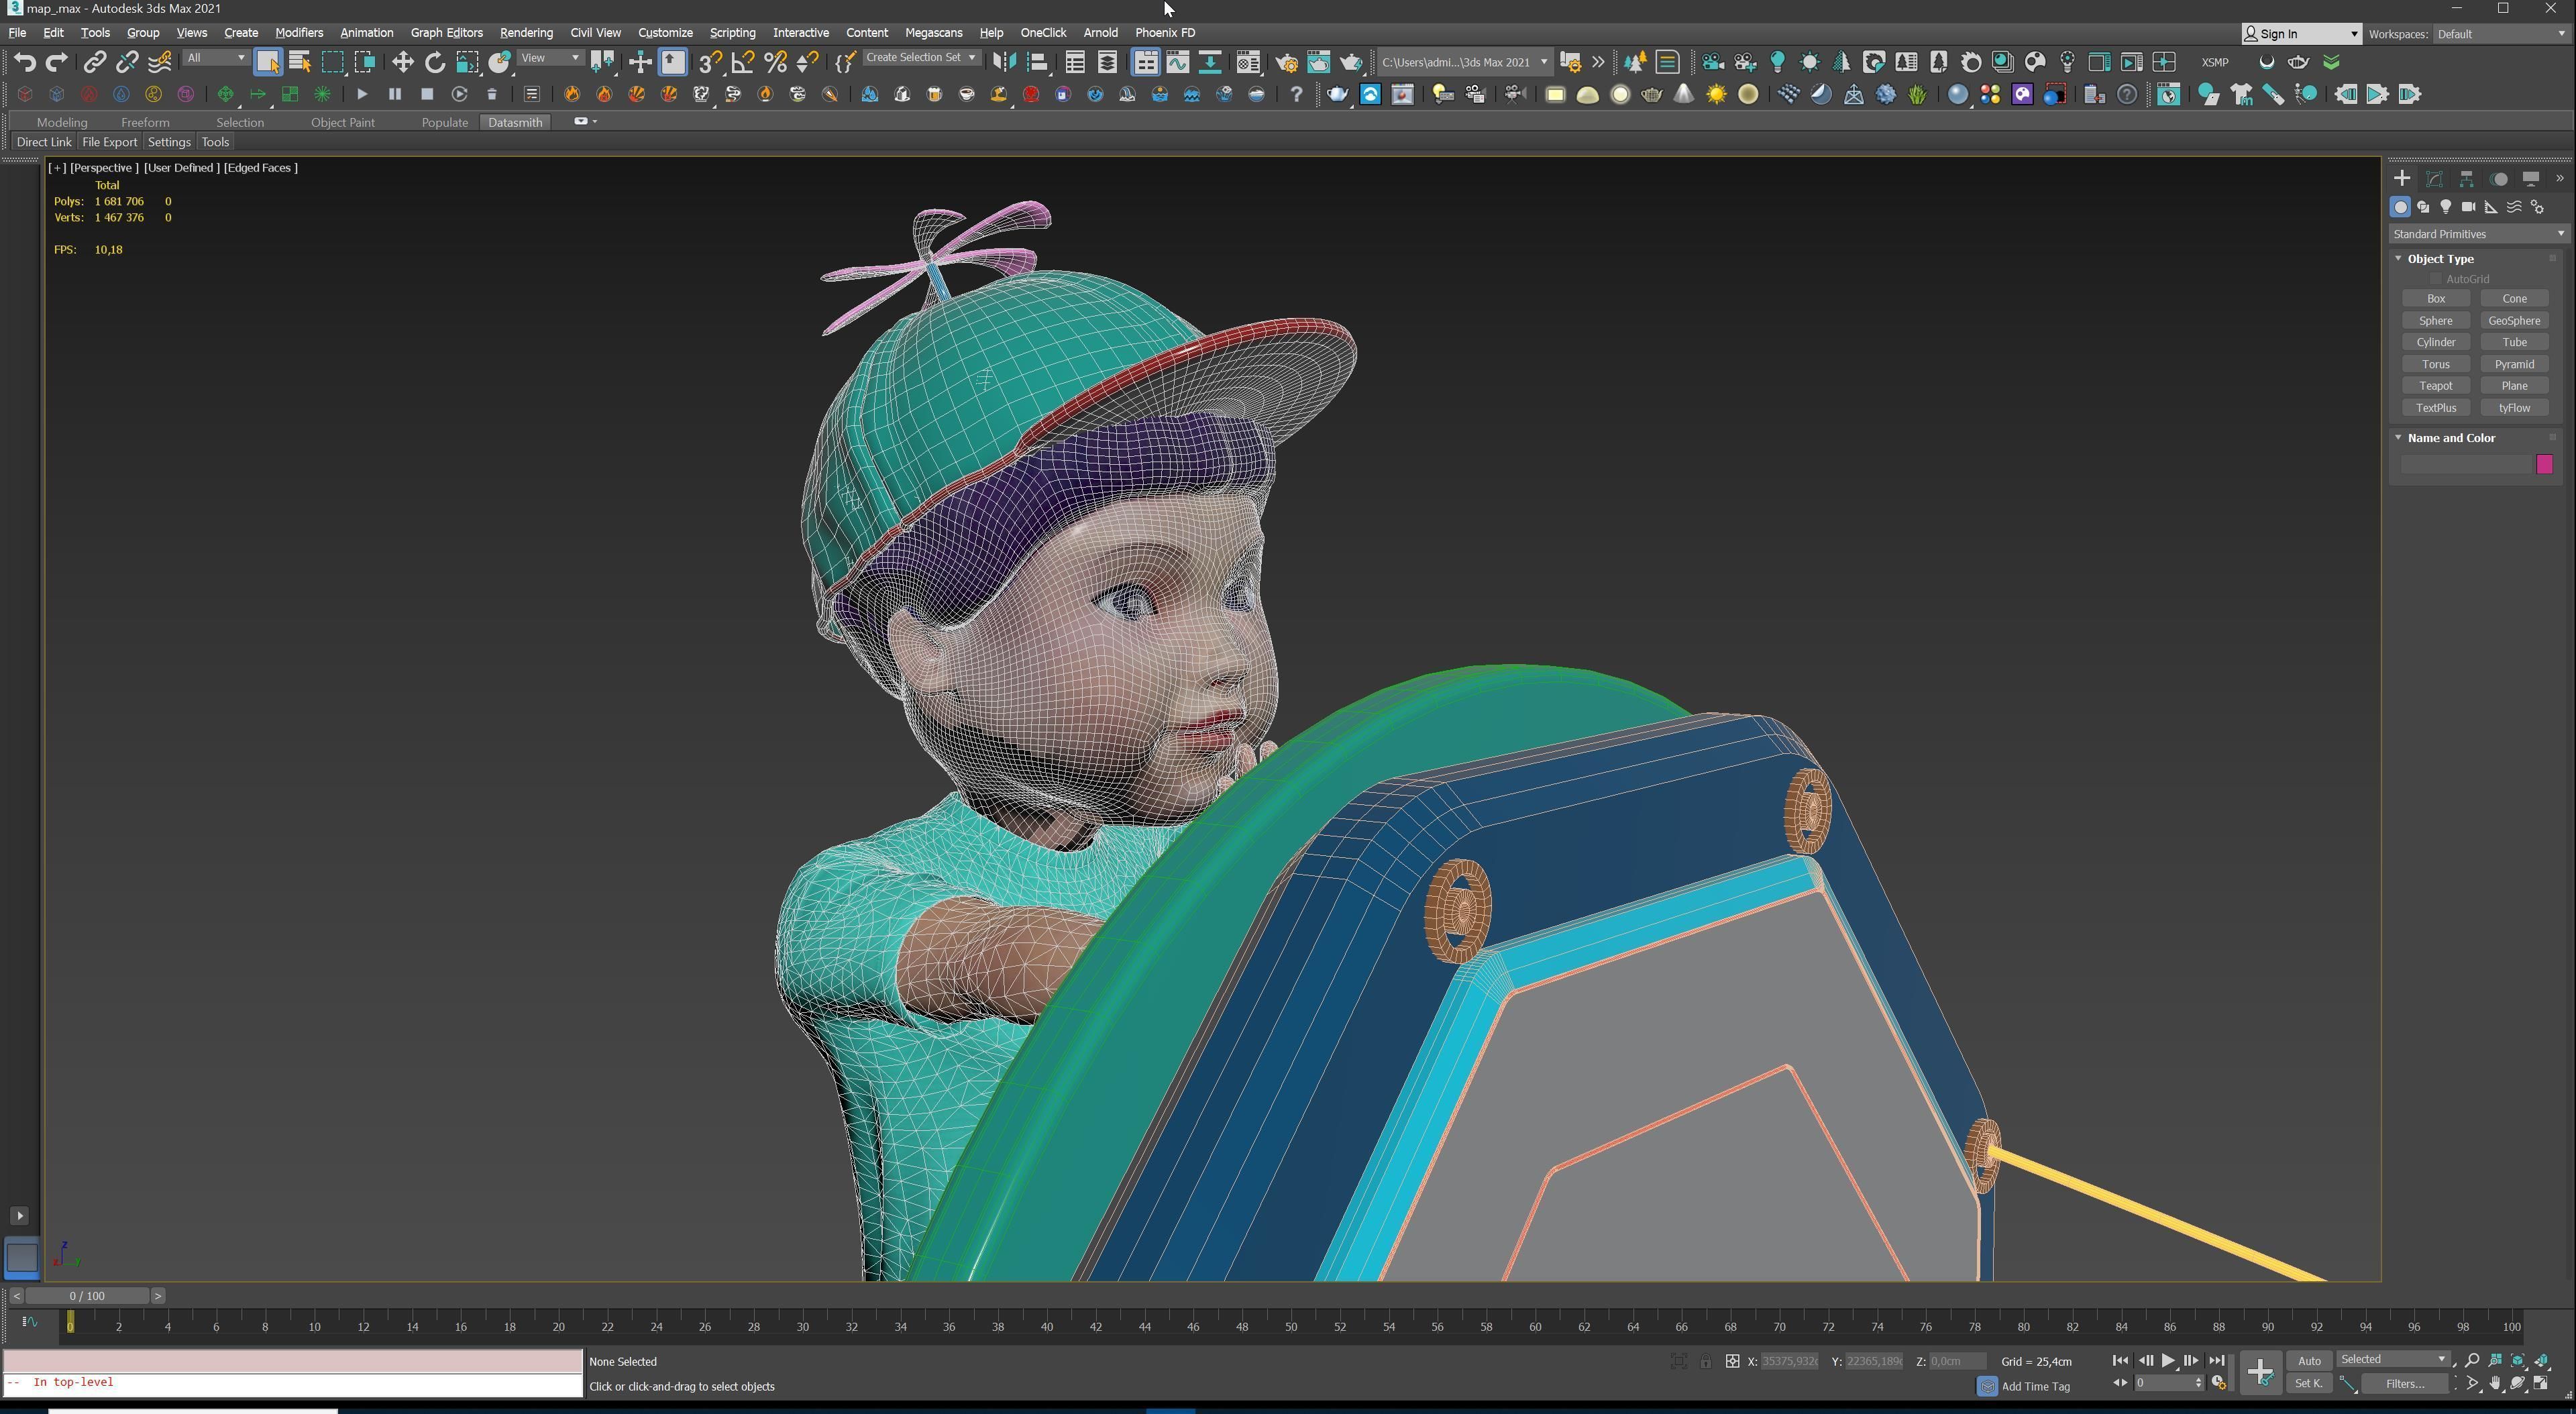Open the Rendering menu
This screenshot has width=2576, height=1414.
coord(525,33)
